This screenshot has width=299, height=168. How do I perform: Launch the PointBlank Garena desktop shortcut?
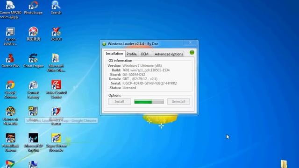[10, 143]
